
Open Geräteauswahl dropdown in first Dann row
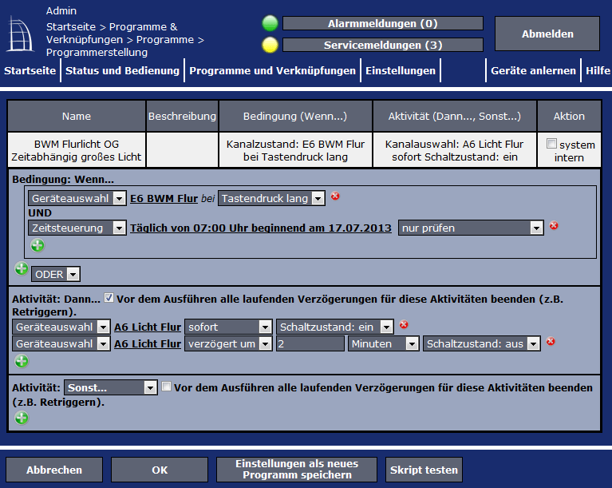[x=61, y=327]
